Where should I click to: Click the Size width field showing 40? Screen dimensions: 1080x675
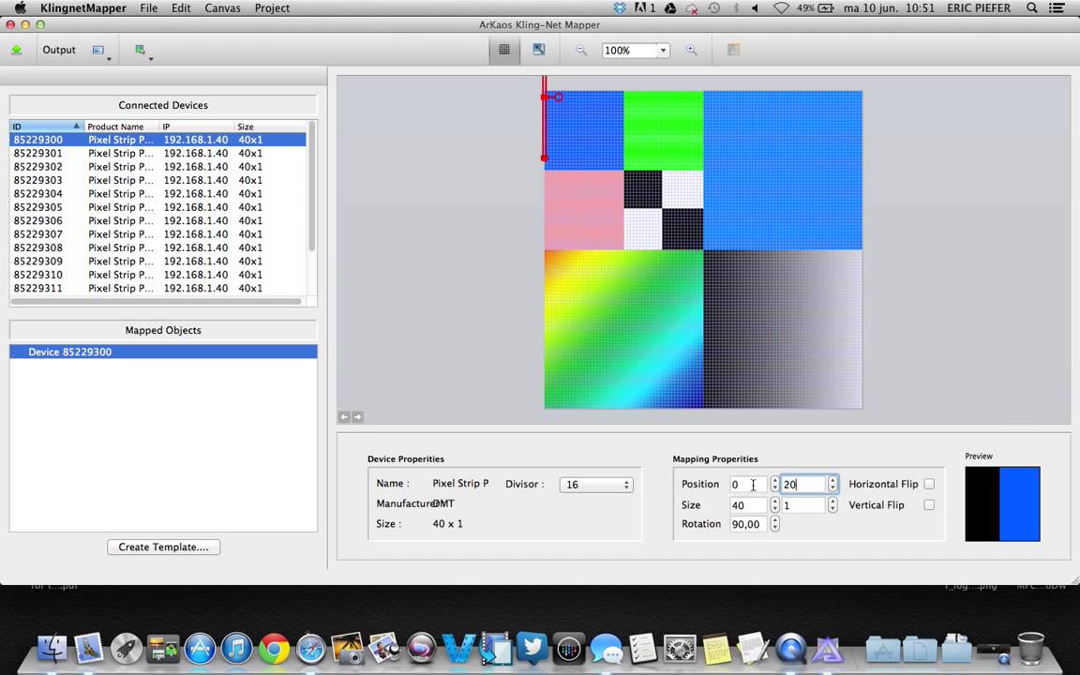[749, 505]
